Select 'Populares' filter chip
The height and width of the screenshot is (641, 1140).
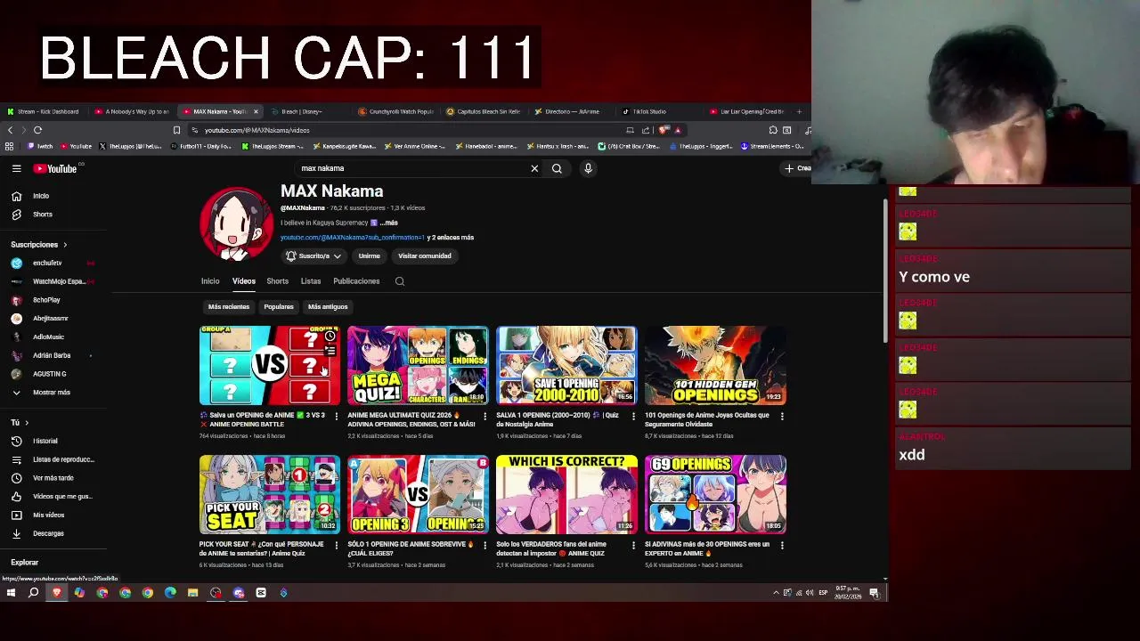tap(279, 307)
